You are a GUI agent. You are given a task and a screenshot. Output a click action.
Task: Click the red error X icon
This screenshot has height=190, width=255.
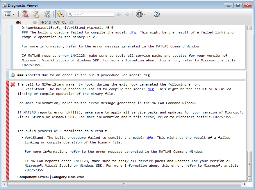coord(13,84)
